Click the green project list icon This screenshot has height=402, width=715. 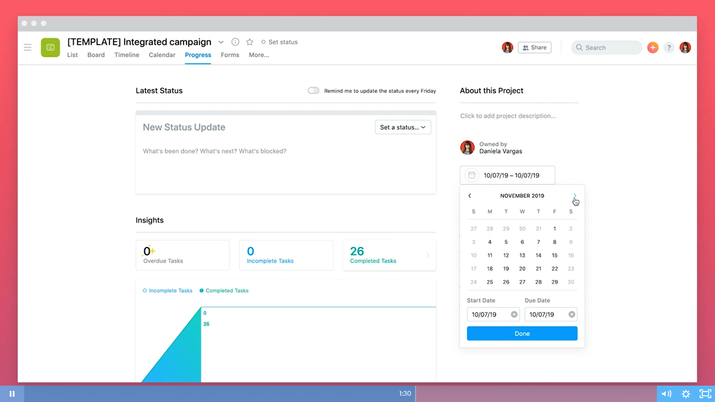(x=50, y=48)
